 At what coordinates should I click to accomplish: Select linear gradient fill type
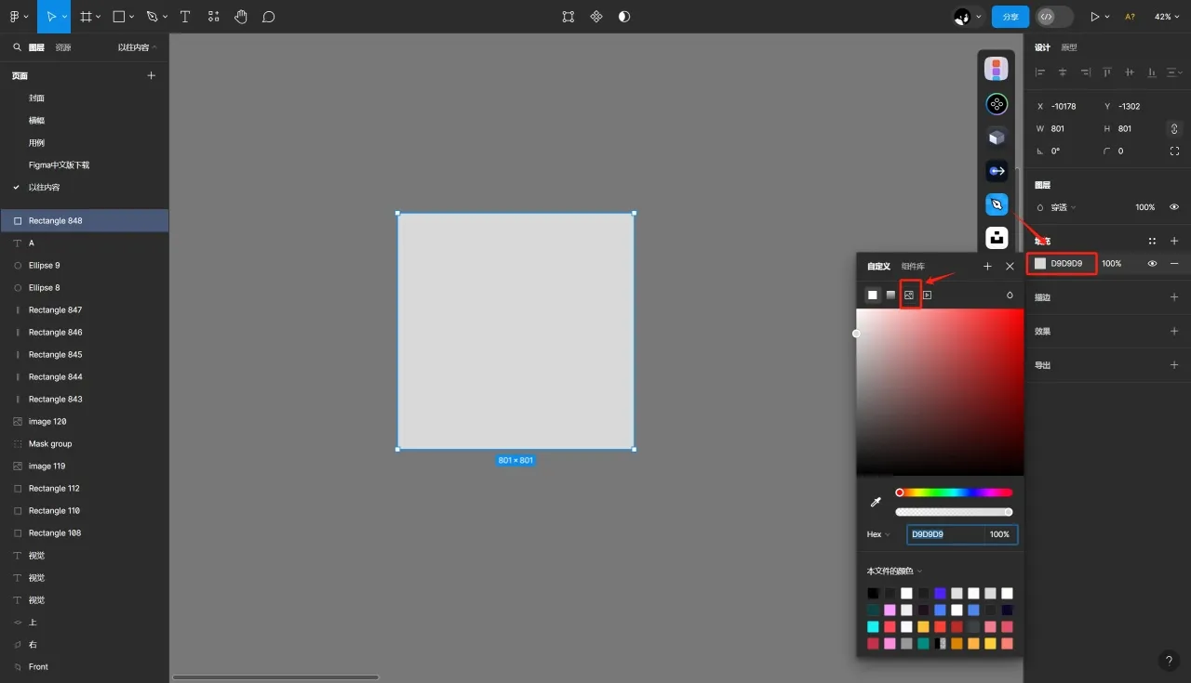coord(890,295)
